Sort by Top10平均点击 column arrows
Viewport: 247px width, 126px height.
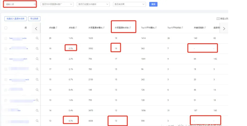[182, 28]
